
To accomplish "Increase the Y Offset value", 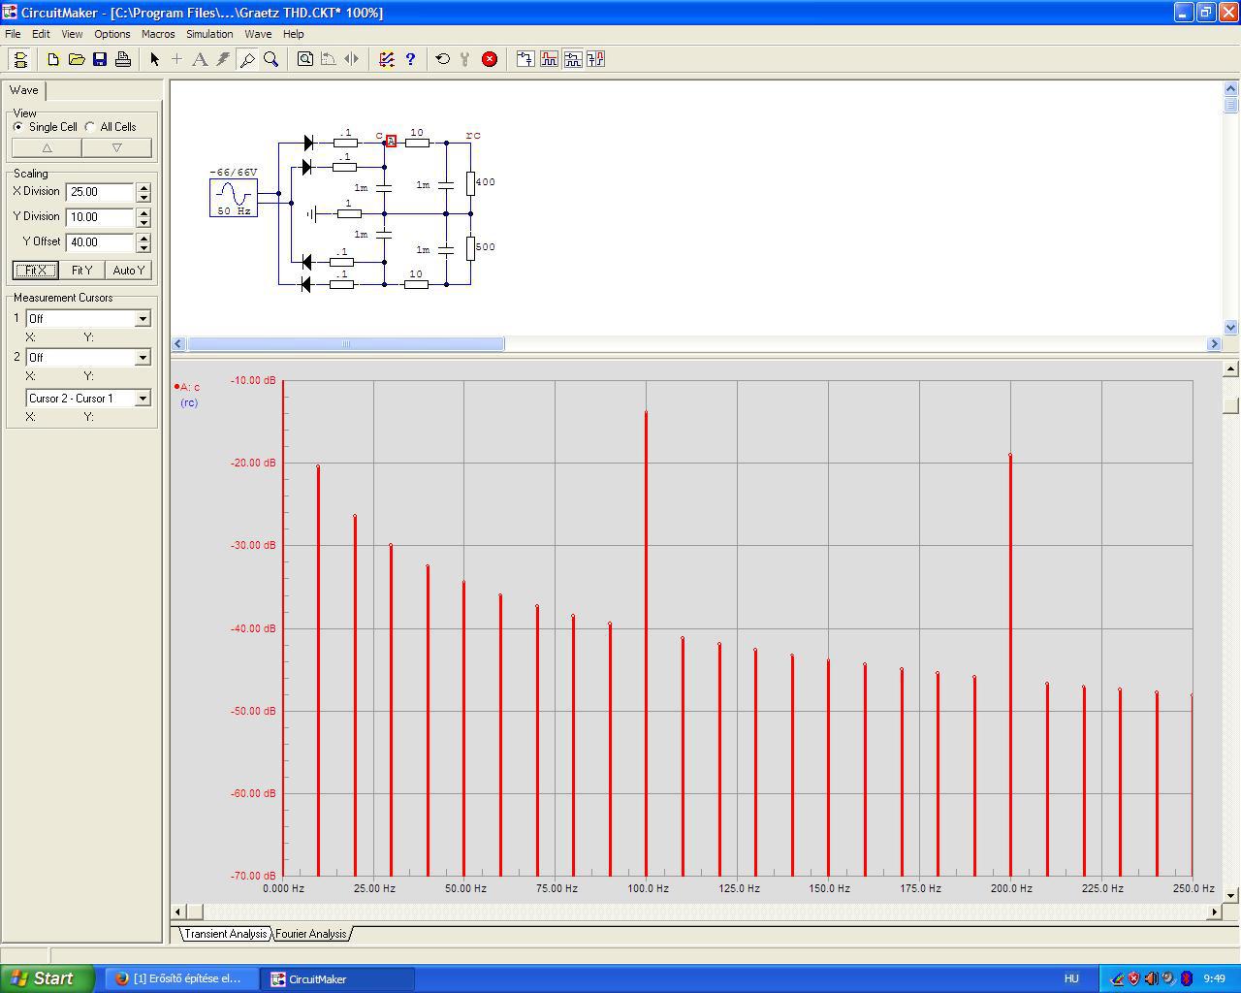I will 143,238.
